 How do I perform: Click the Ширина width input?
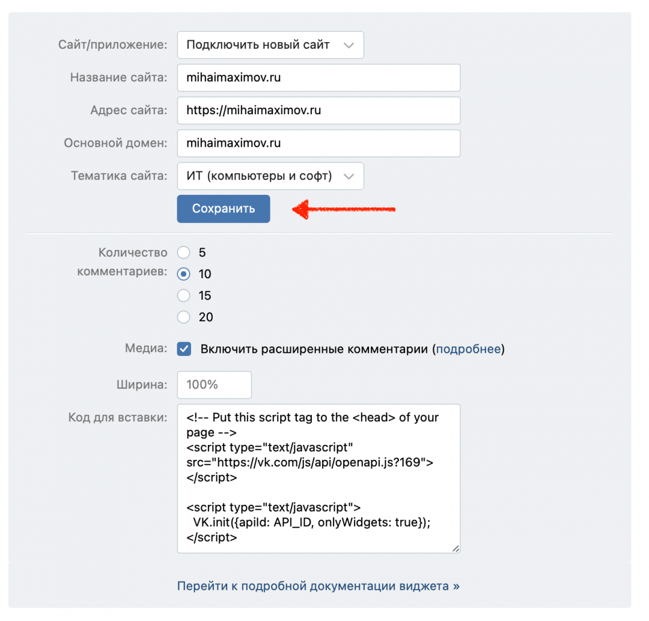click(214, 385)
